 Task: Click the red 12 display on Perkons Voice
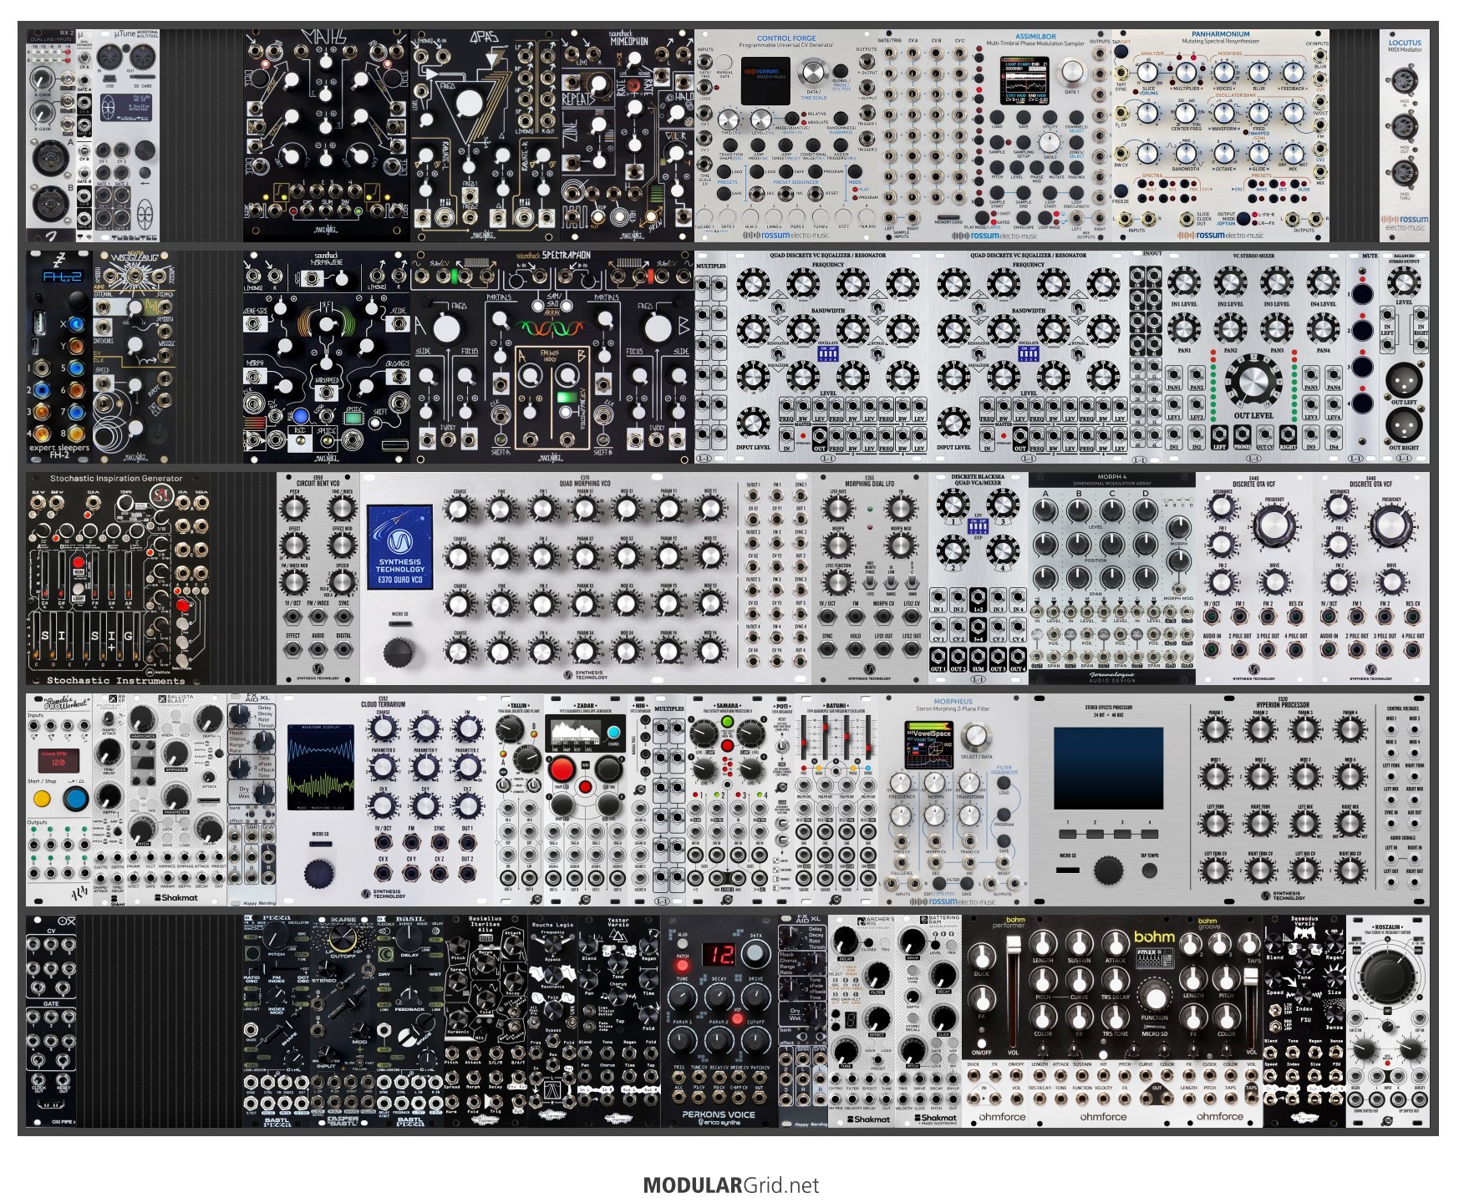coord(718,955)
